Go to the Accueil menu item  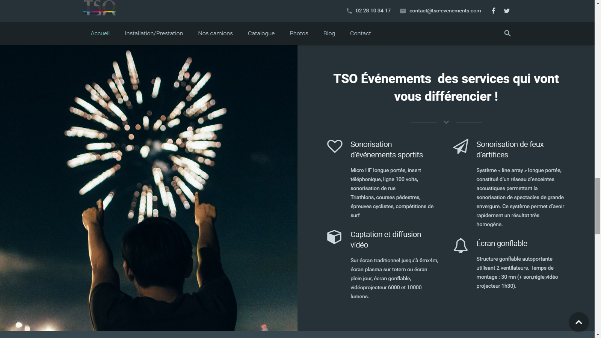click(x=100, y=33)
